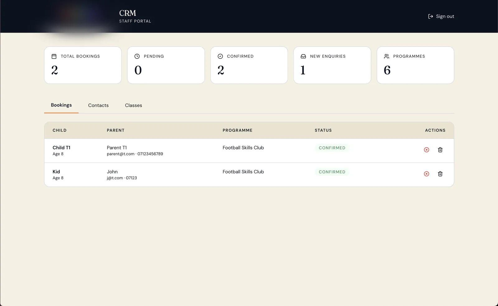This screenshot has width=498, height=306.
Task: Click the PROGRAMME column header
Action: point(237,130)
